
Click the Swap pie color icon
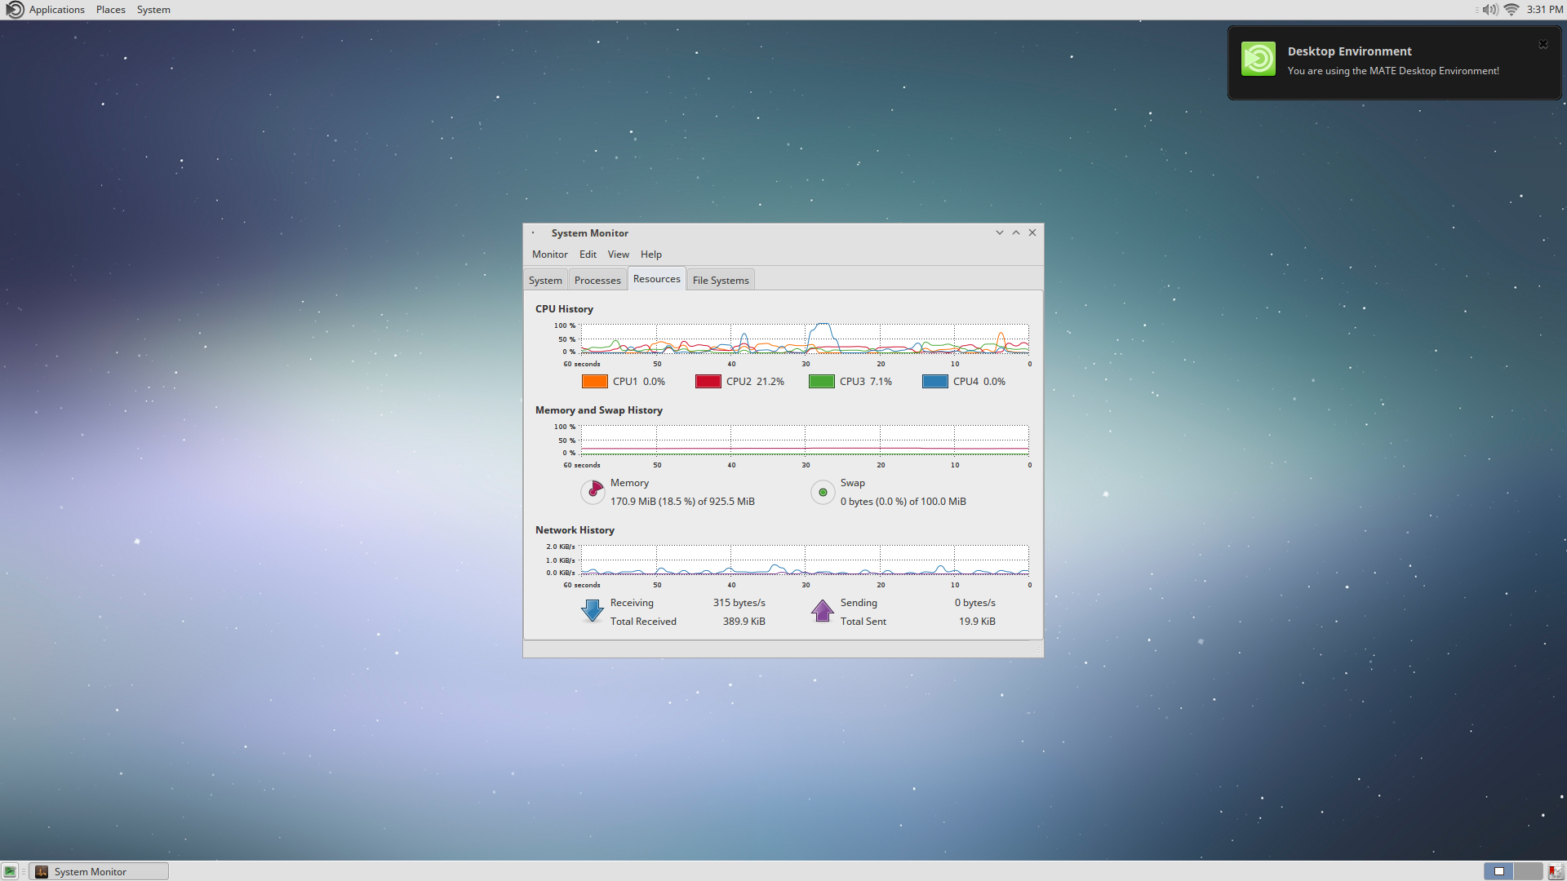click(x=823, y=492)
